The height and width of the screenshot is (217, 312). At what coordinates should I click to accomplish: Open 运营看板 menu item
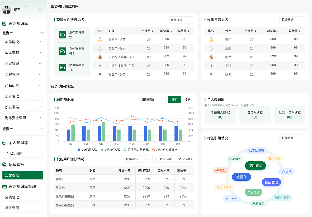pos(23,175)
